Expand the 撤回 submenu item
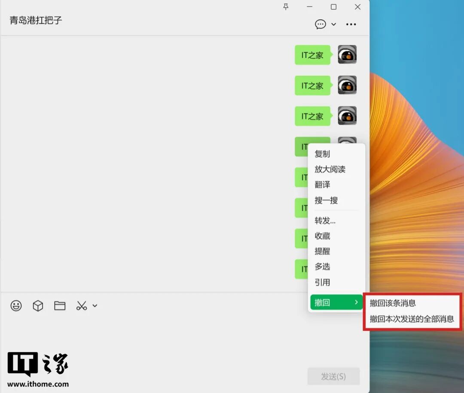464x393 pixels. coord(336,302)
